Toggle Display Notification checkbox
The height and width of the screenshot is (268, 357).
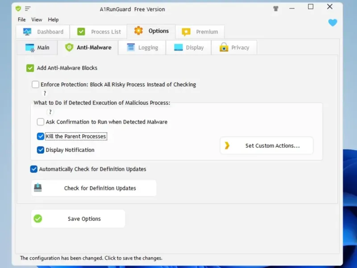coord(40,150)
